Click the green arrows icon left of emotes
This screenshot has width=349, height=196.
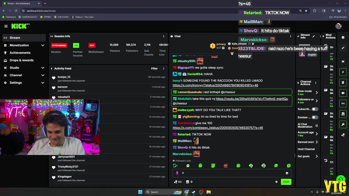pyautogui.click(x=175, y=166)
